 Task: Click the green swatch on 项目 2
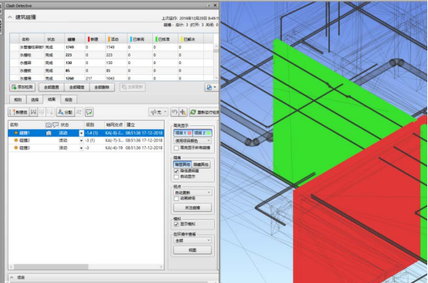209,133
